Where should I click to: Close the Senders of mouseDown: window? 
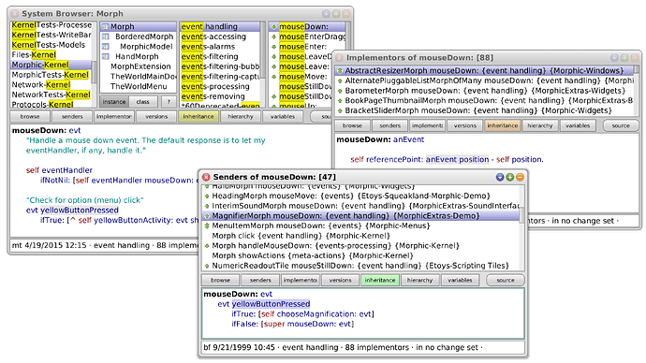[206, 177]
